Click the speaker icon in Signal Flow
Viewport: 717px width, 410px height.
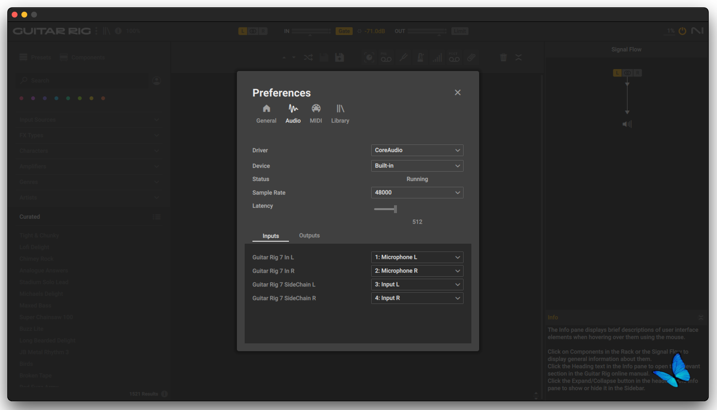[627, 124]
